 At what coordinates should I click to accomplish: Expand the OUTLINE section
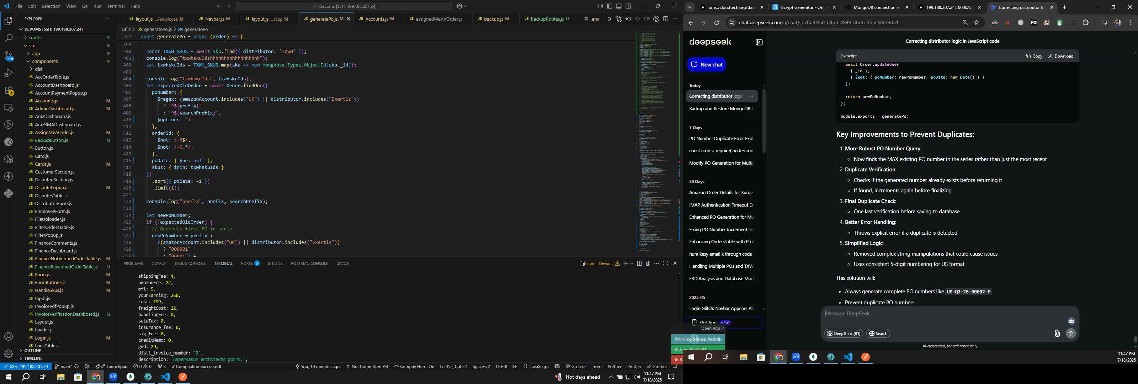click(x=32, y=351)
